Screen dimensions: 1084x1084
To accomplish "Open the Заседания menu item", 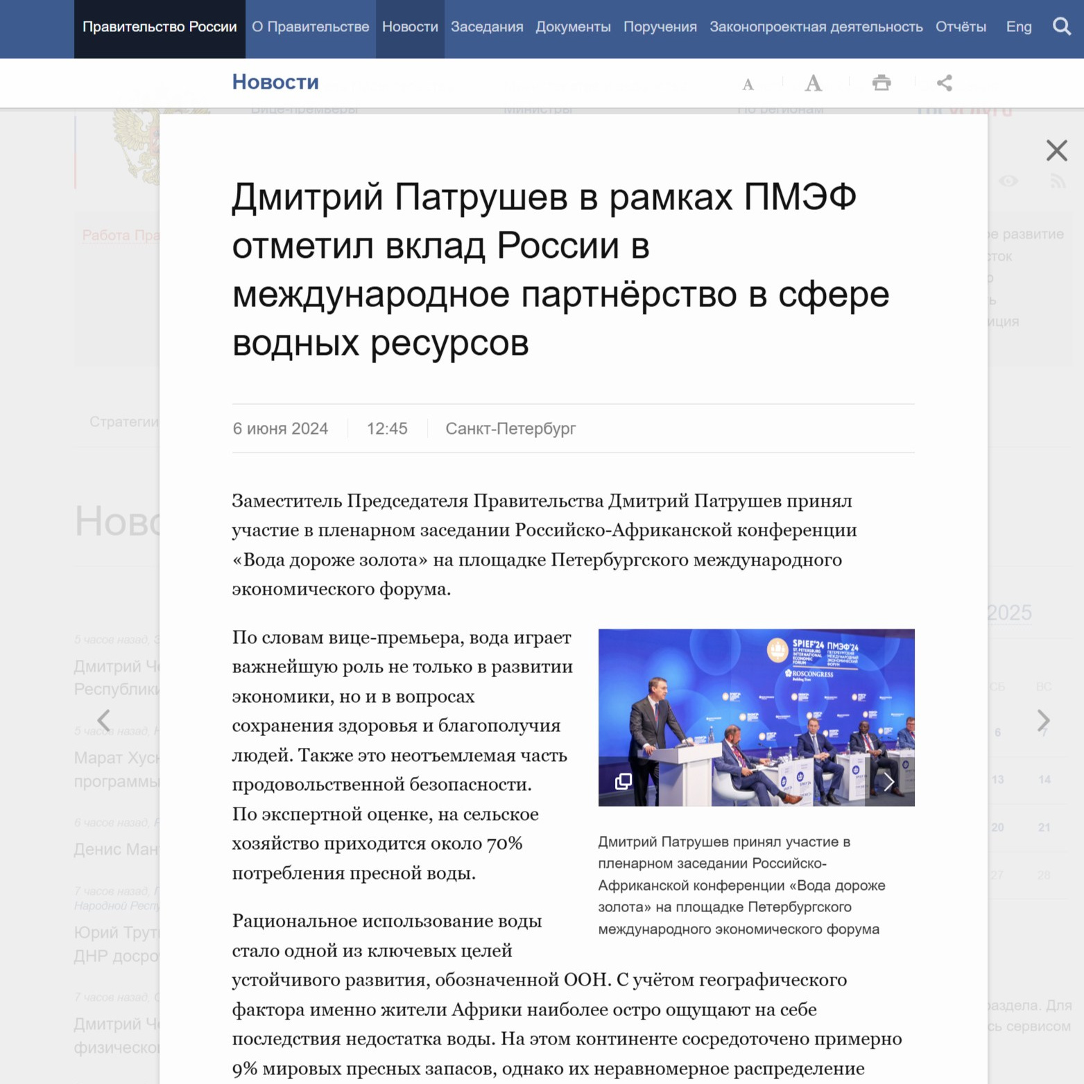I will [486, 27].
